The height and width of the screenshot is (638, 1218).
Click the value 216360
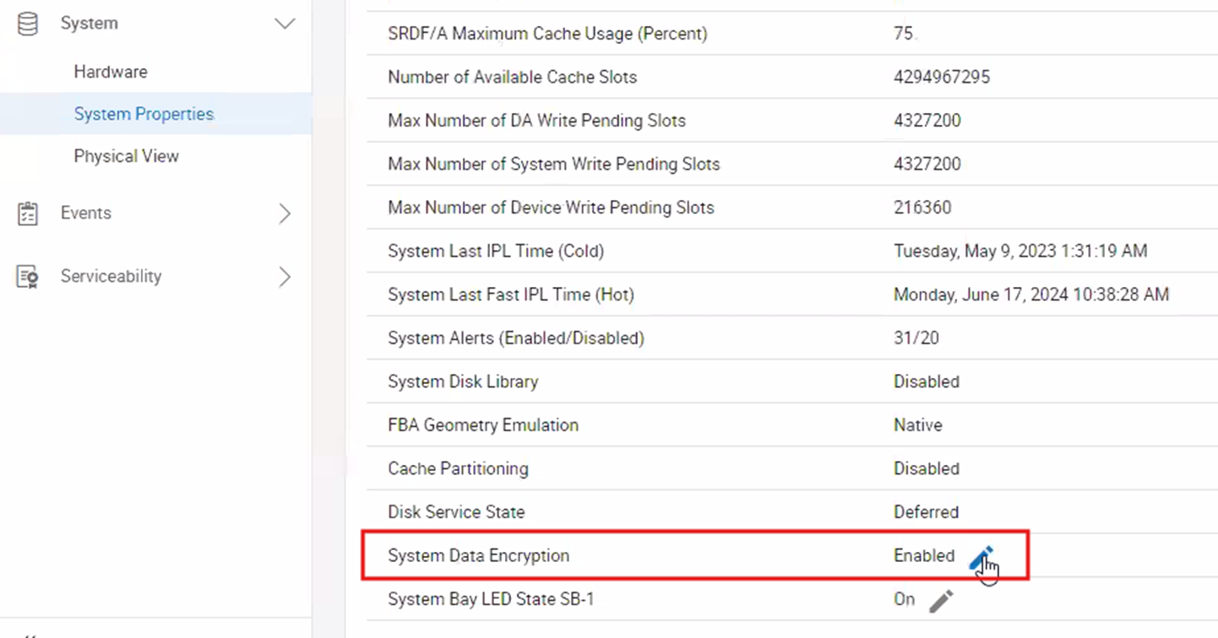tap(922, 208)
